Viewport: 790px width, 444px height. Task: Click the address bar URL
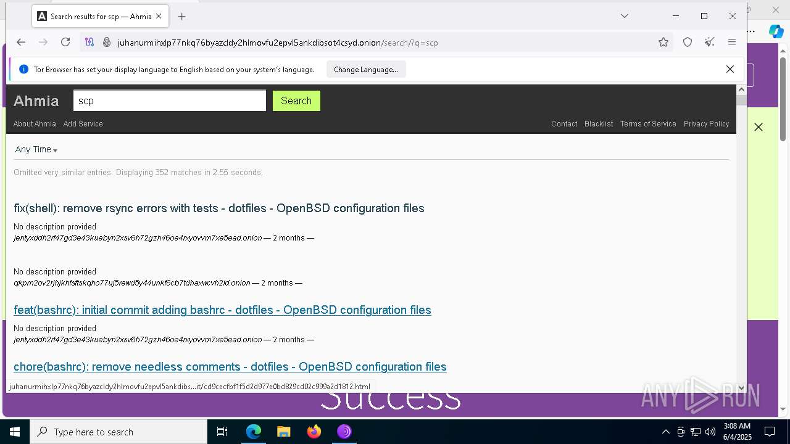278,43
